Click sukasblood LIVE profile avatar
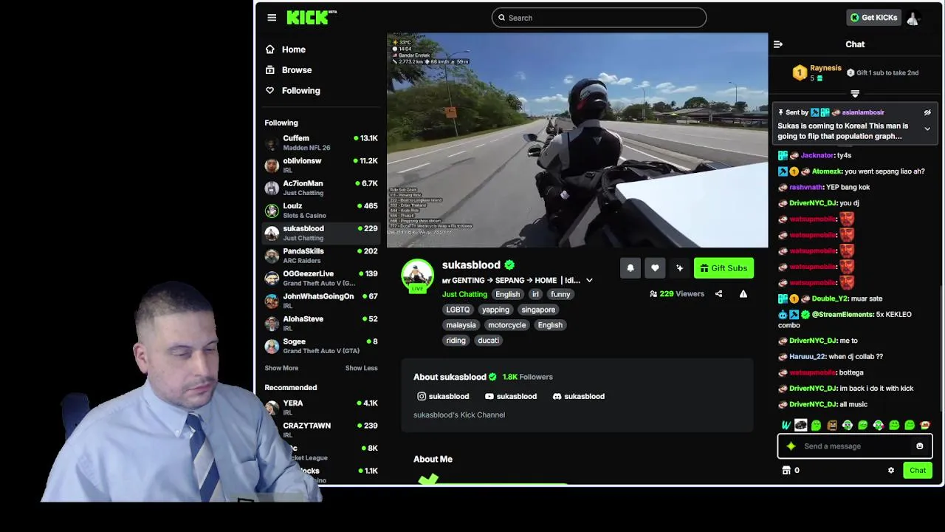The height and width of the screenshot is (532, 945). click(x=418, y=276)
